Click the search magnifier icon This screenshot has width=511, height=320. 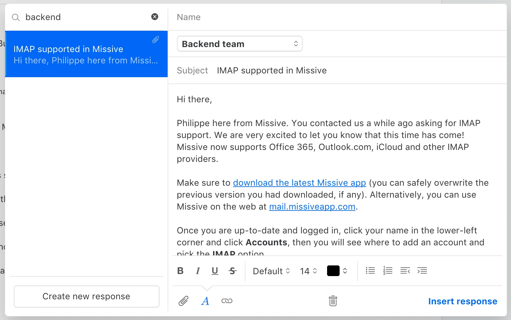click(16, 17)
